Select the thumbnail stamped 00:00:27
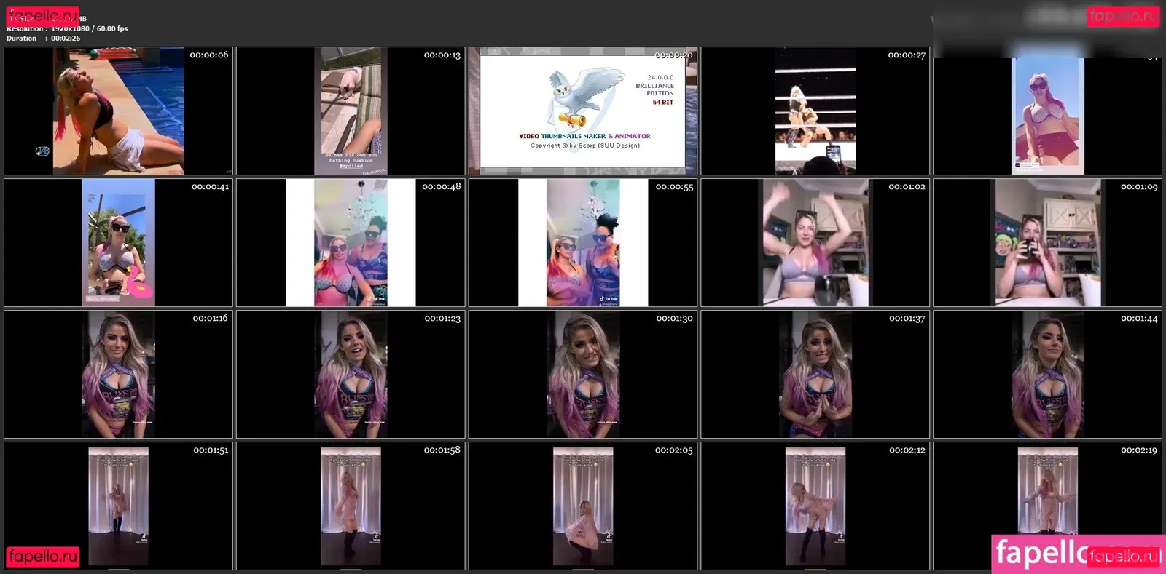This screenshot has height=574, width=1166. coord(815,111)
